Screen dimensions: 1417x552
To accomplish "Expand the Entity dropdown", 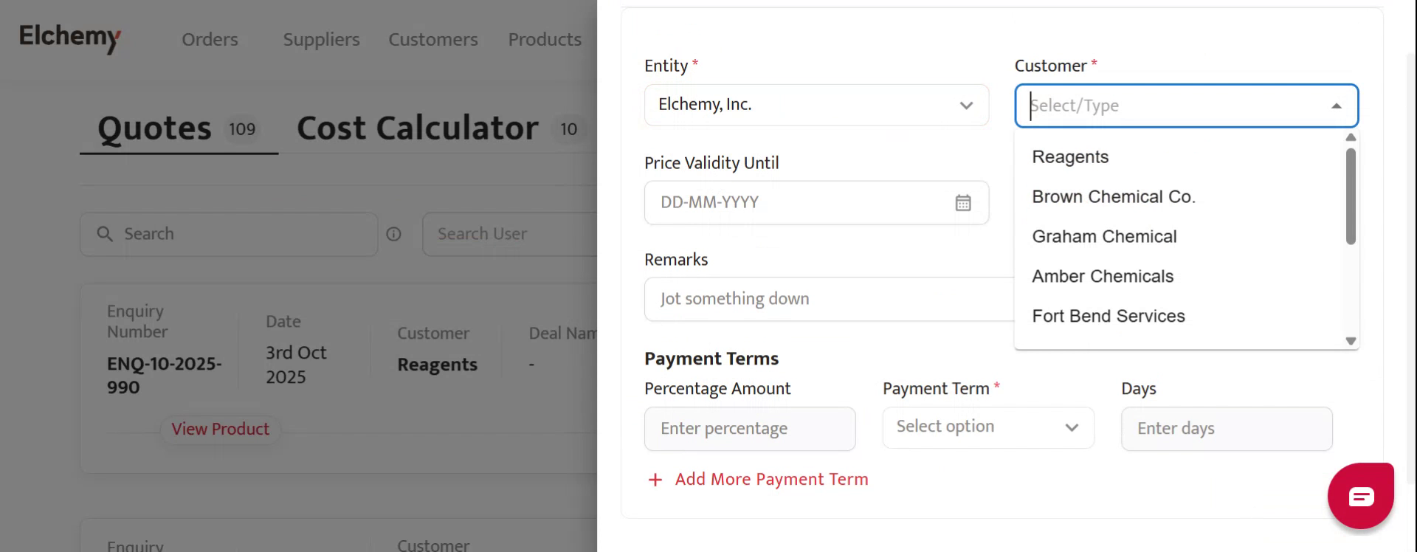I will click(965, 106).
